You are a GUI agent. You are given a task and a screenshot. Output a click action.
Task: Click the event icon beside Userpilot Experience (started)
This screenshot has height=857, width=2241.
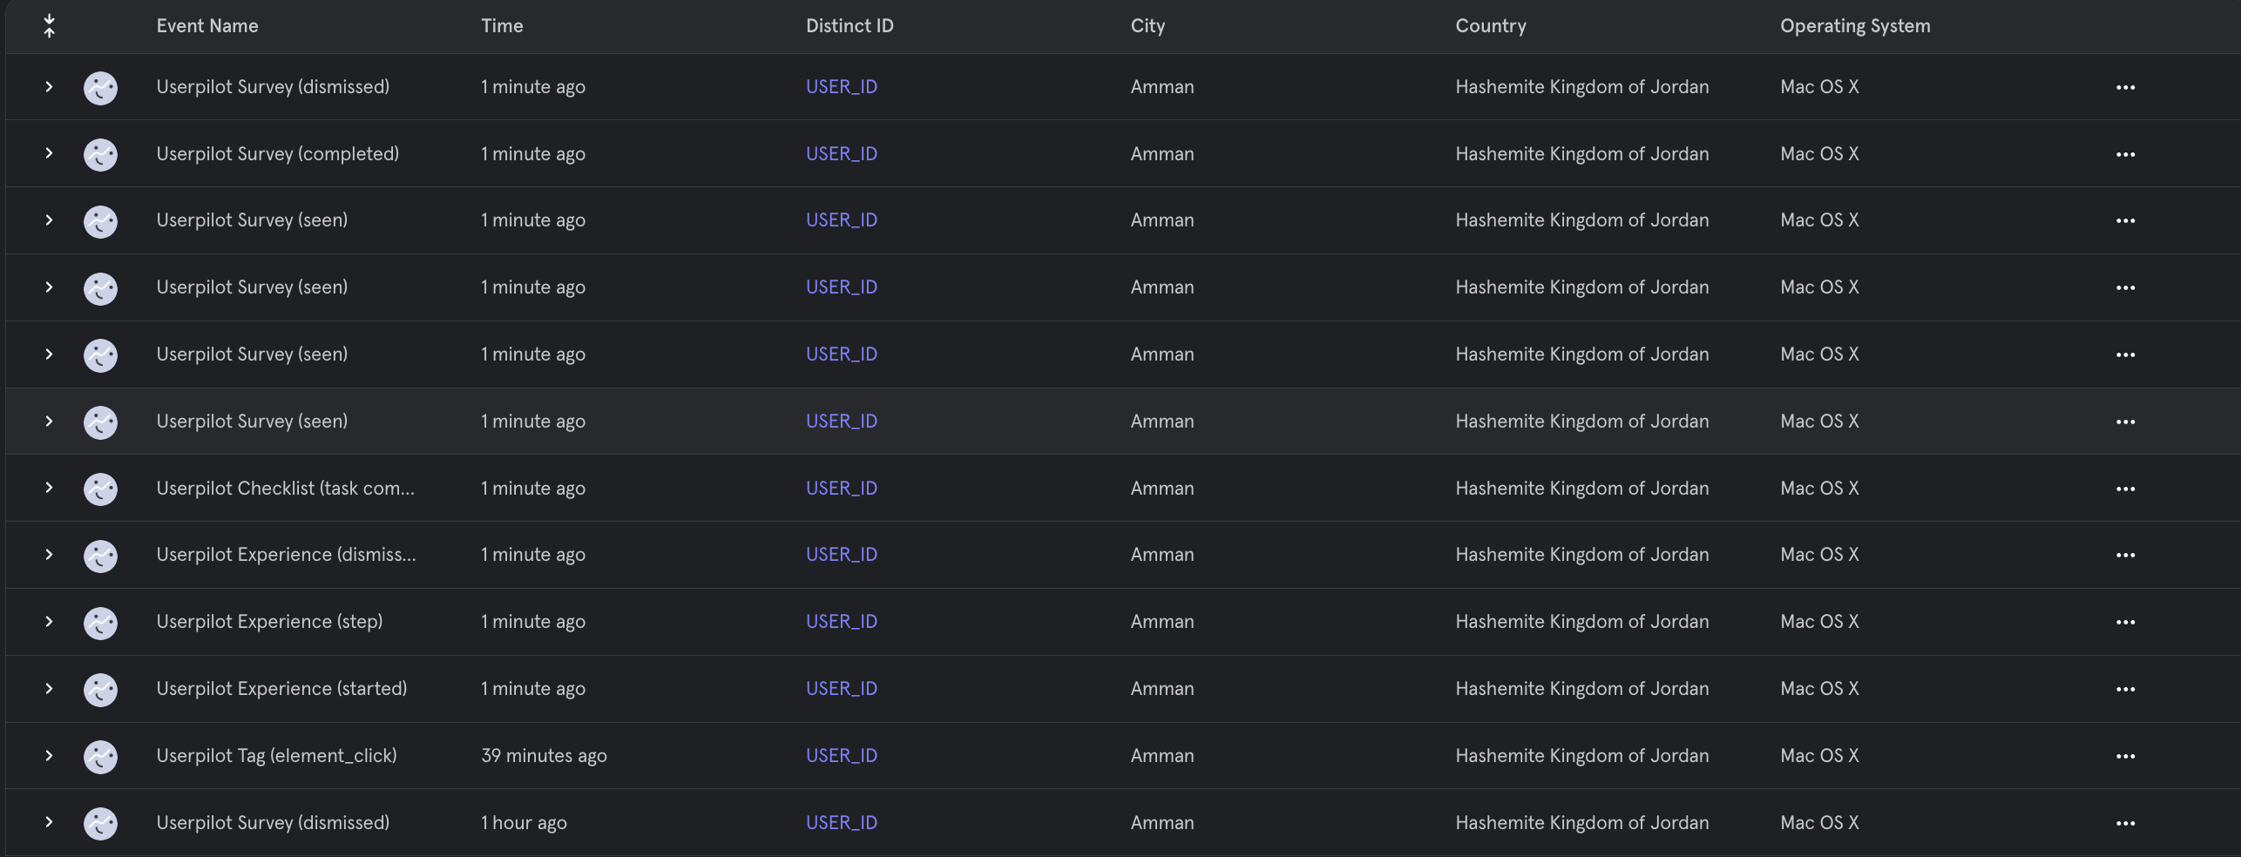[x=100, y=689]
